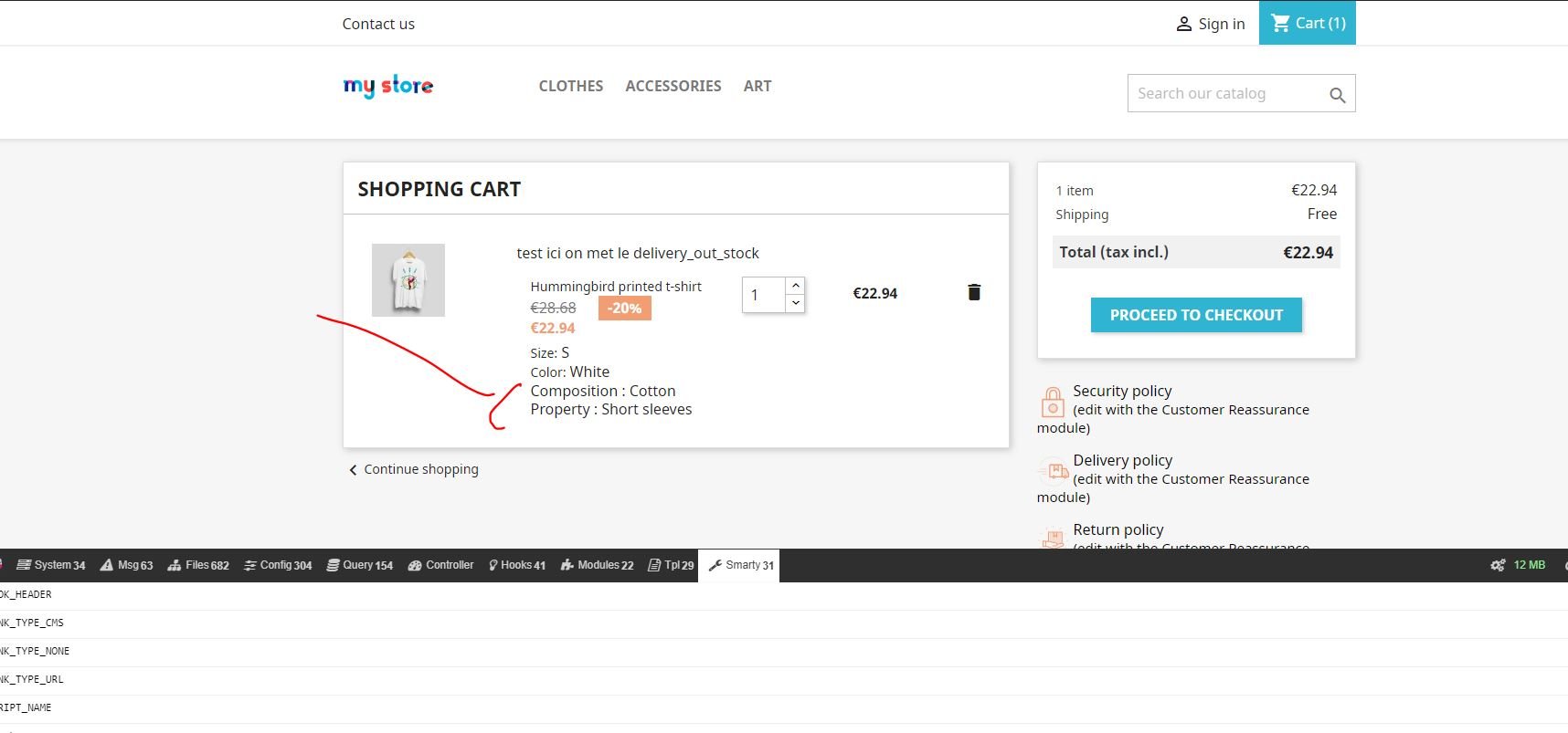Click the 'Free' shipping value
1568x733 pixels.
click(x=1322, y=214)
